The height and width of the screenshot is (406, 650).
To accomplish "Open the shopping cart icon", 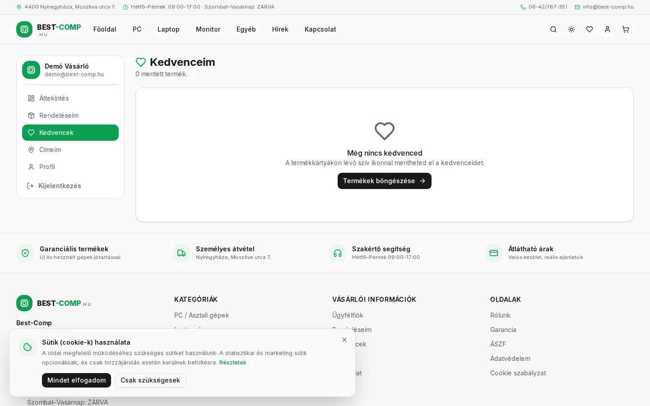I will (x=626, y=29).
